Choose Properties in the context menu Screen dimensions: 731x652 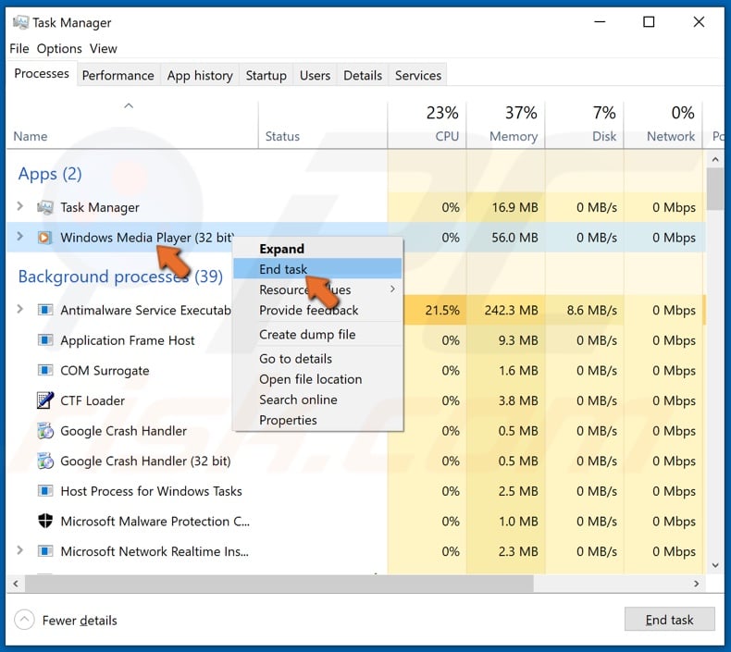(x=318, y=420)
